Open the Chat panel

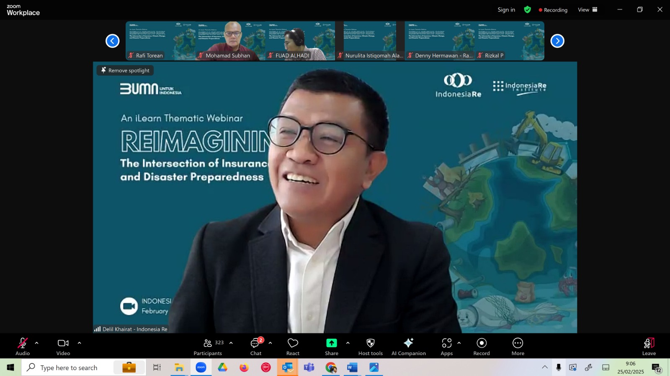[x=256, y=347]
